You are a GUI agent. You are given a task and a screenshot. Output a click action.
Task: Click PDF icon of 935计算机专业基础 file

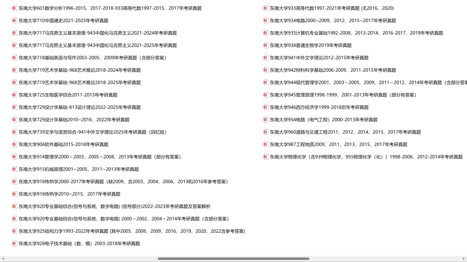tap(265, 33)
